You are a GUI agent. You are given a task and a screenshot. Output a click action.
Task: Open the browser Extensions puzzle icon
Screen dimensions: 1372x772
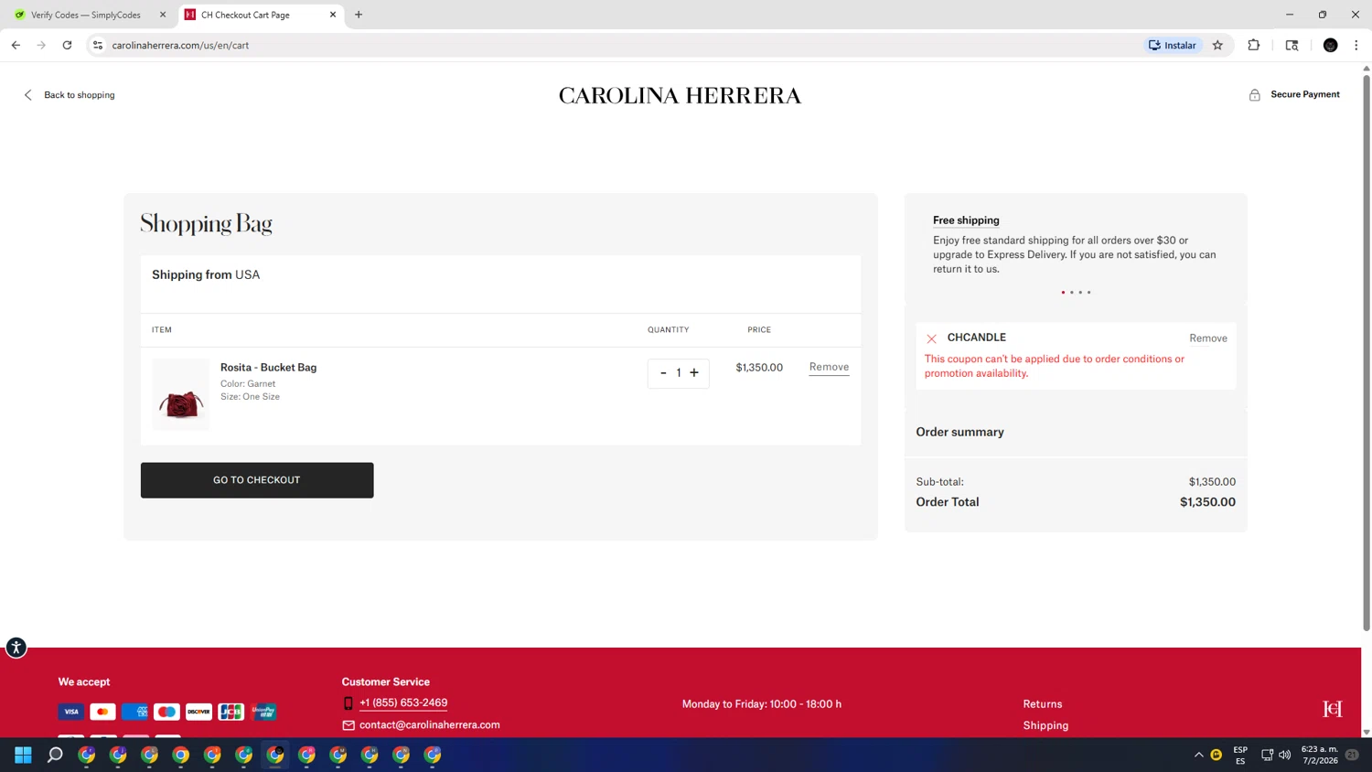coord(1254,45)
